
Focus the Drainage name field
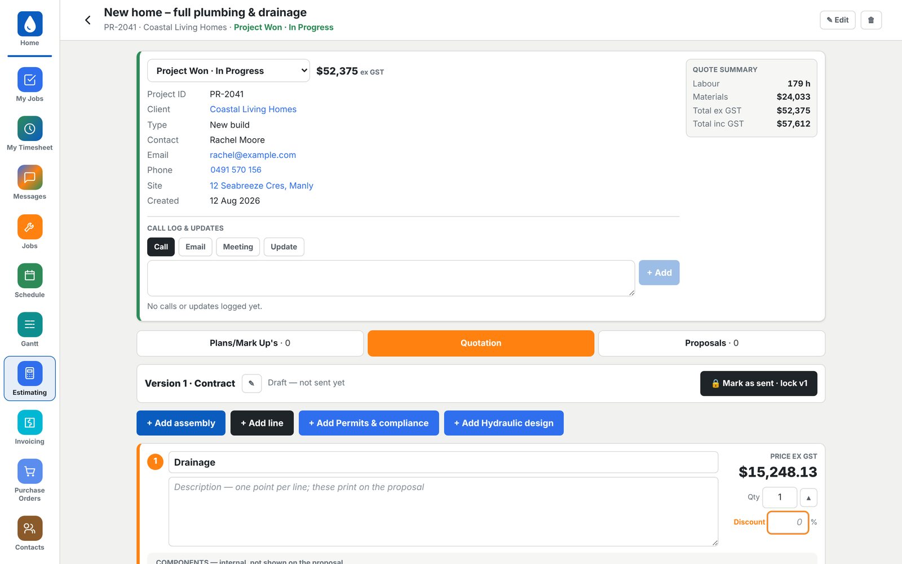point(443,462)
